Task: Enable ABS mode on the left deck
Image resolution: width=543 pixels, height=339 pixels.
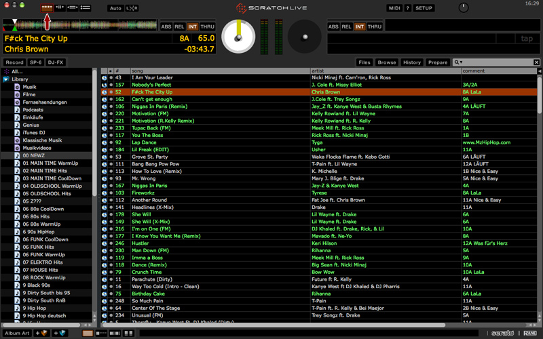Action: (166, 26)
